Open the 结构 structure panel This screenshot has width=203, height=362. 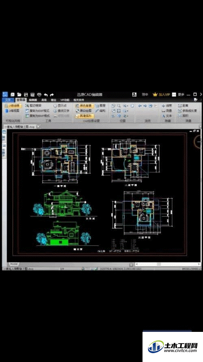(x=100, y=111)
